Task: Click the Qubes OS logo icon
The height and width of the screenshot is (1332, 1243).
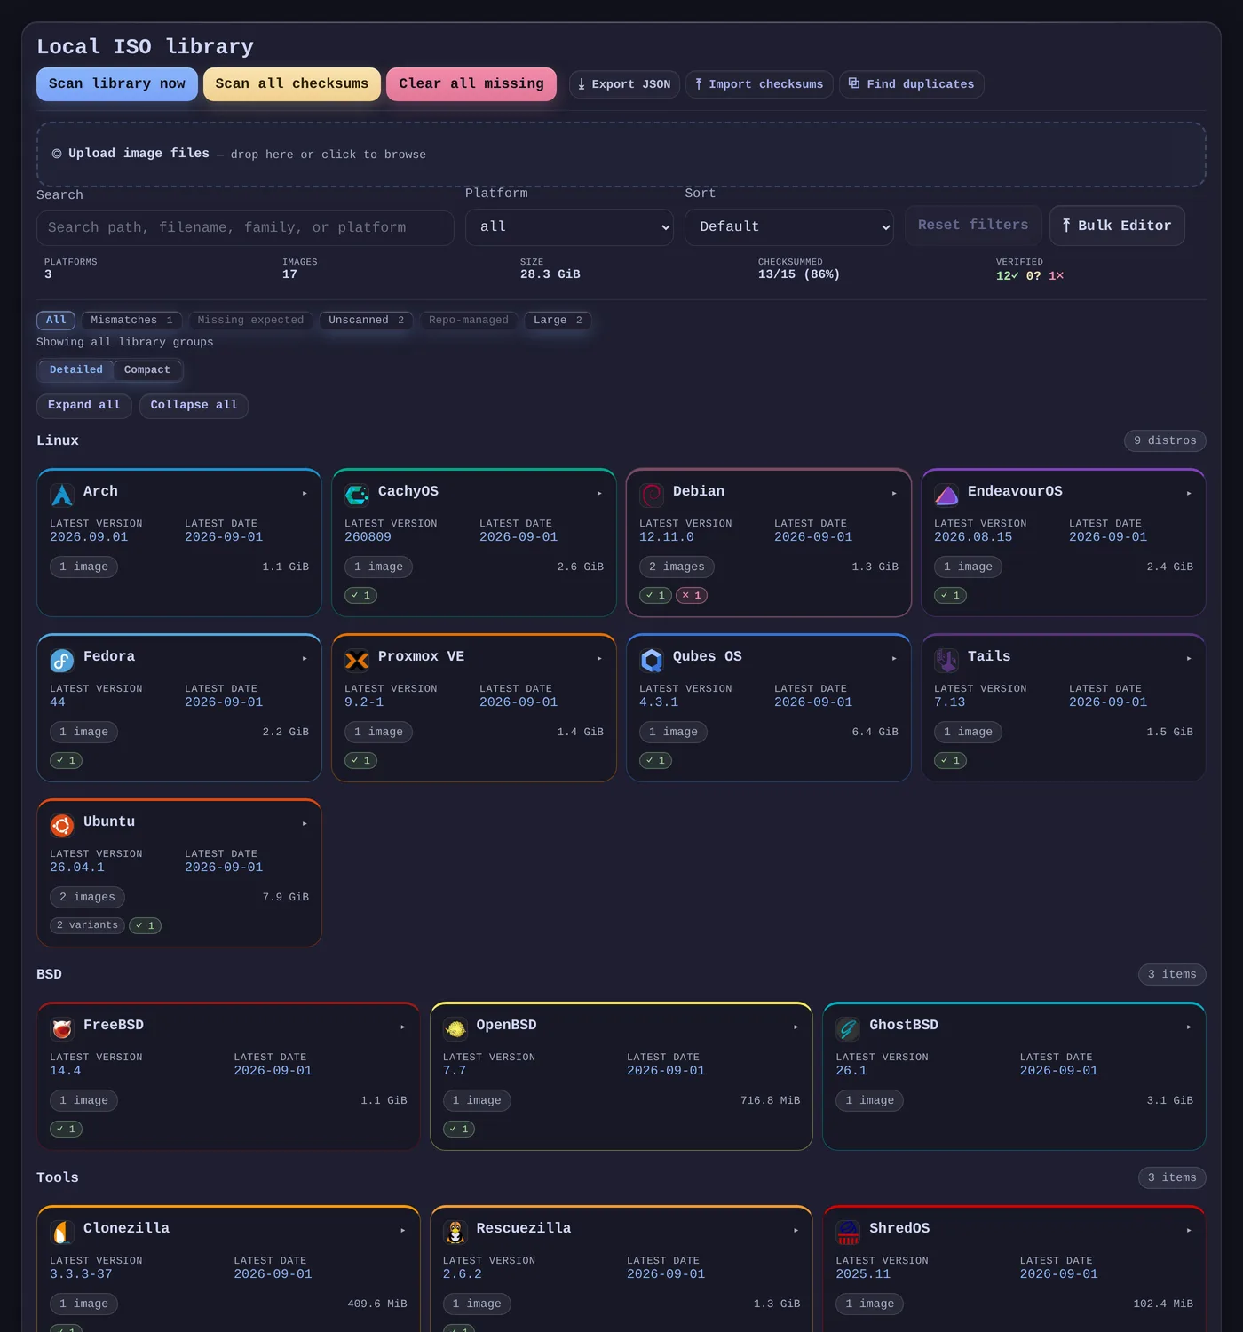Action: [x=652, y=660]
